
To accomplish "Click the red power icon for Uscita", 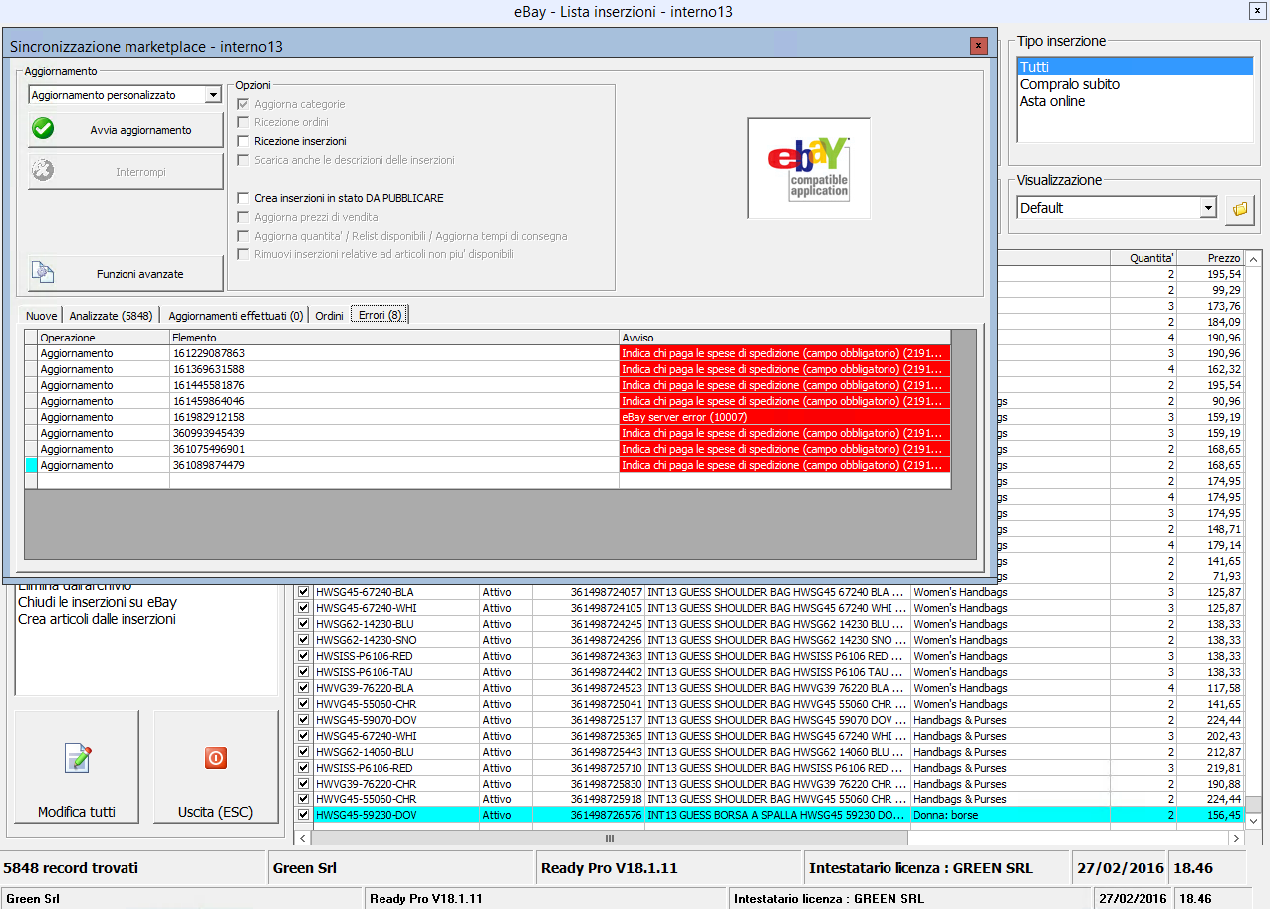I will pyautogui.click(x=215, y=758).
